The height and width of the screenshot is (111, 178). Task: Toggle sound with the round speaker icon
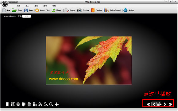click(18, 104)
